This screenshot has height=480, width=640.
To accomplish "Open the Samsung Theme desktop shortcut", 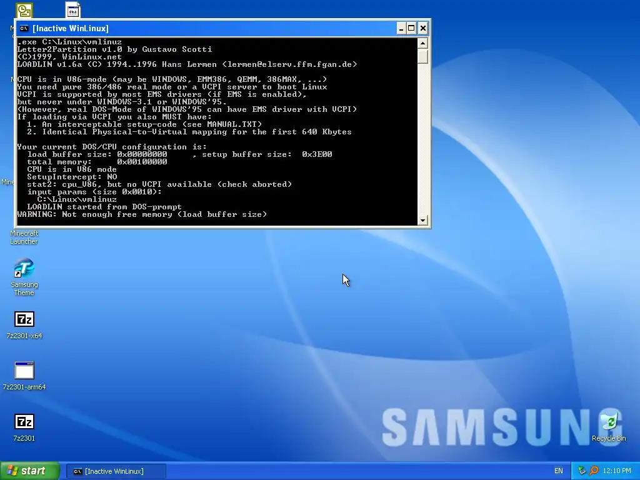I will coord(24,277).
